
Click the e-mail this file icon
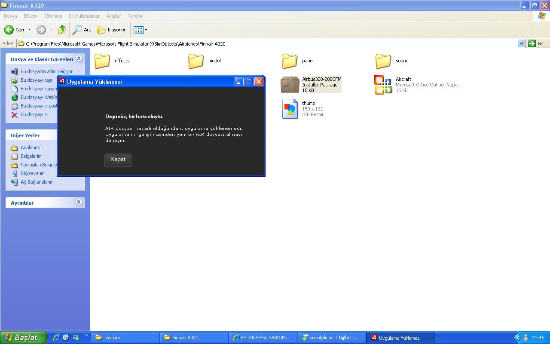(15, 106)
